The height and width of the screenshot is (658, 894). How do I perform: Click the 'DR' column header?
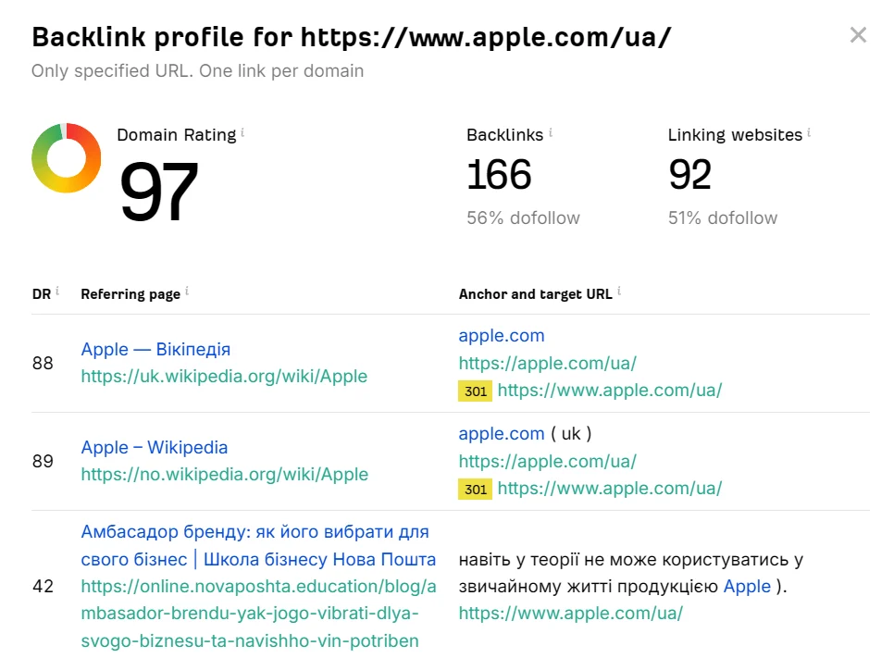(42, 294)
